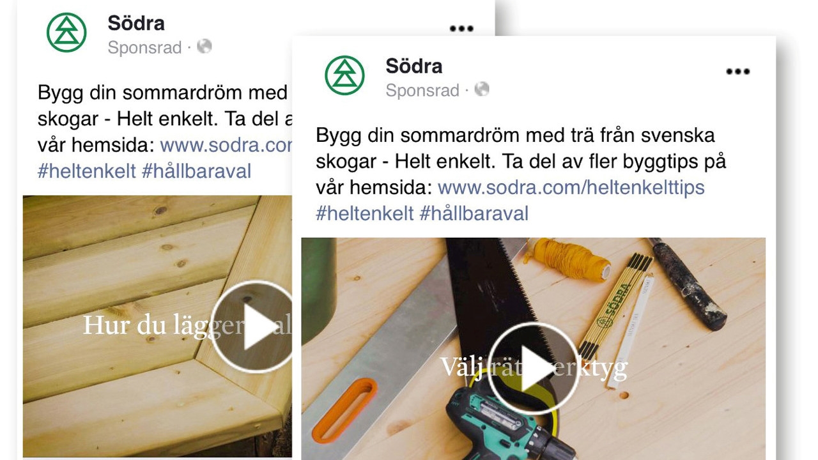The image size is (818, 460).
Task: Open #hållbaraval hashtag on the tools post
Action: [474, 213]
